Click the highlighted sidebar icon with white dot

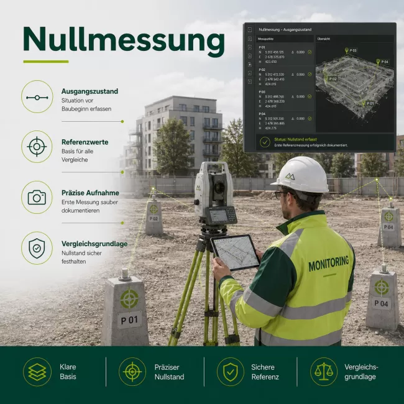pos(250,64)
